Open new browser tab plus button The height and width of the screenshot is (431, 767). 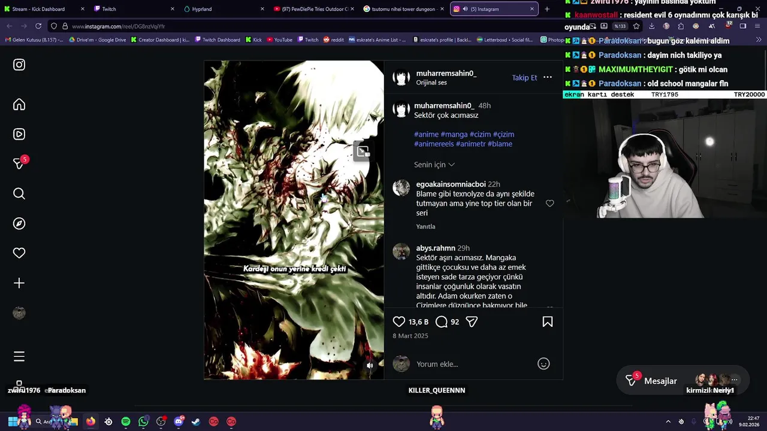pyautogui.click(x=546, y=9)
